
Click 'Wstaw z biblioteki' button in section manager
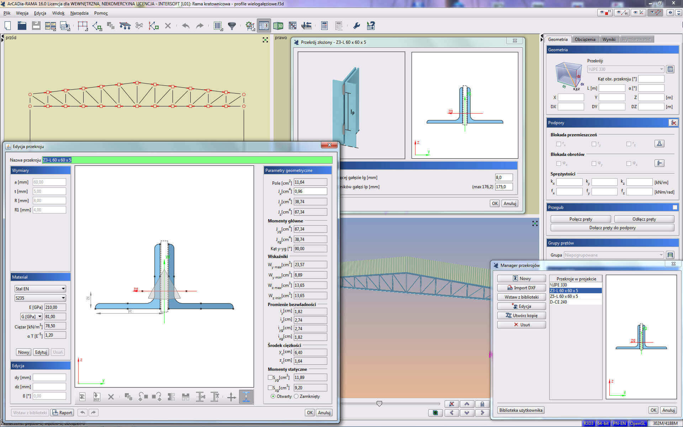523,297
